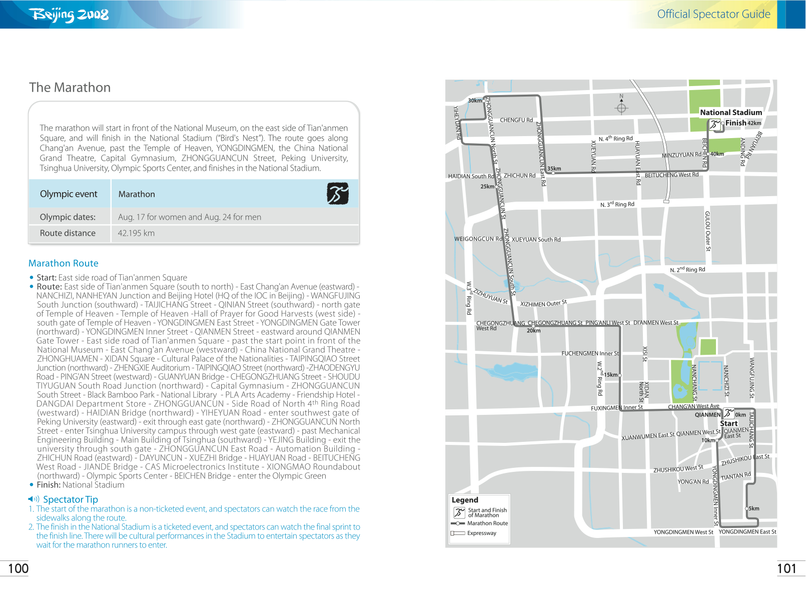Image resolution: width=806 pixels, height=596 pixels.
Task: Click the 'National Stadium' map label
Action: click(731, 113)
